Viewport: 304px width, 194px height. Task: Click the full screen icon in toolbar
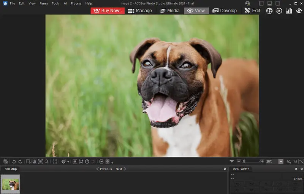(55, 162)
